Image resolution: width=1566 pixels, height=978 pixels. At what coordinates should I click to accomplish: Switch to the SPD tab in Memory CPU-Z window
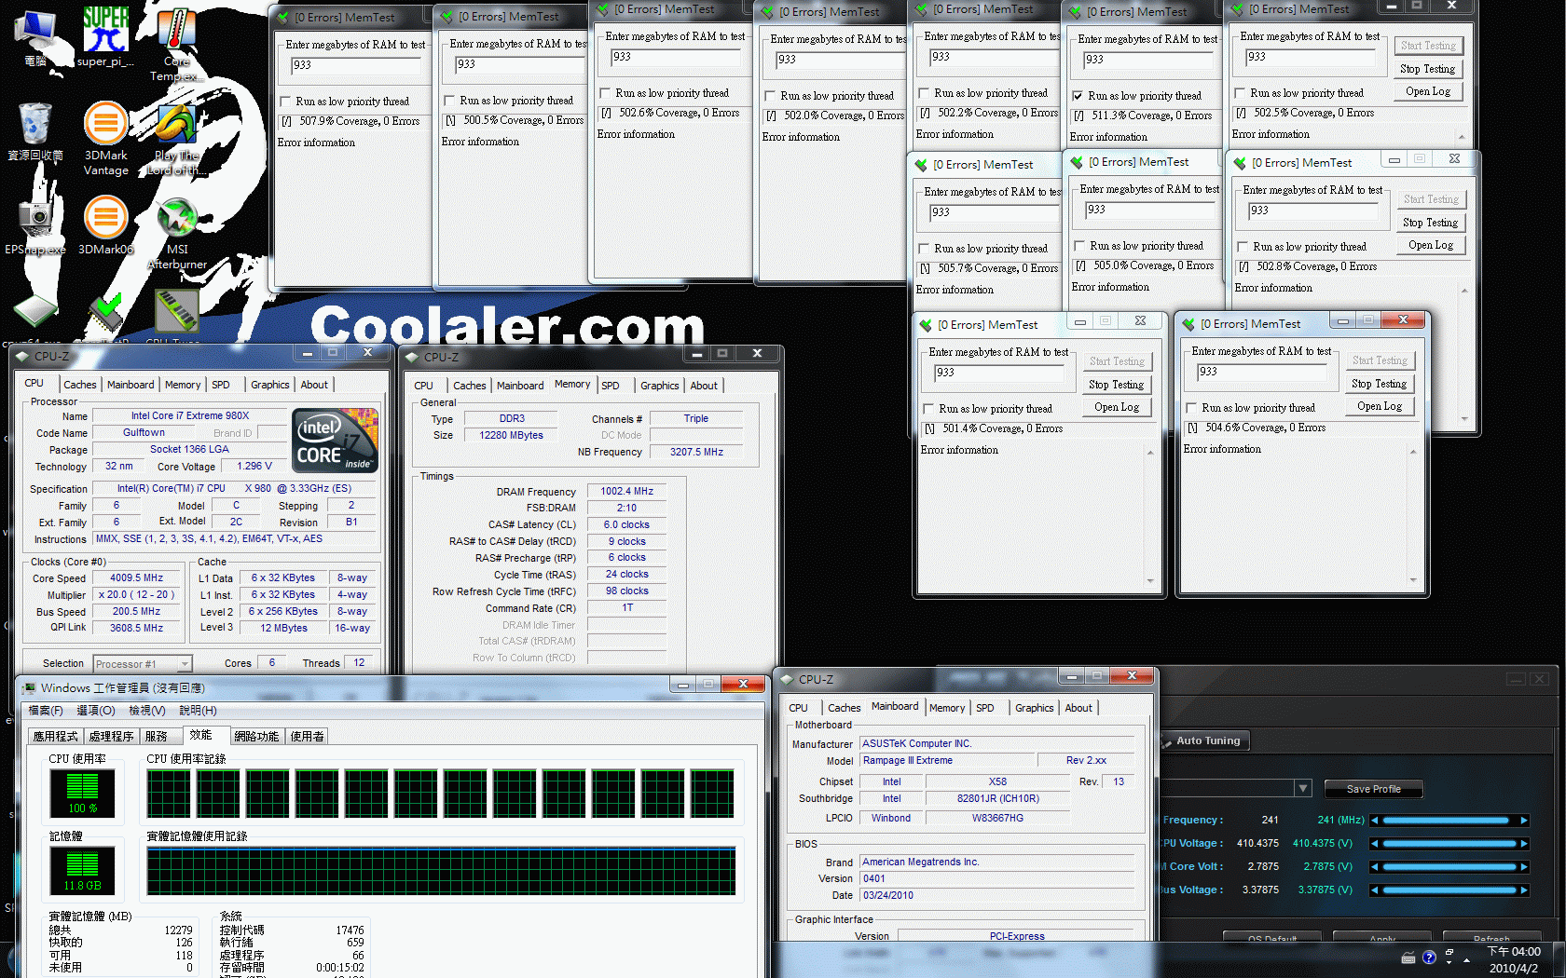[x=611, y=386]
